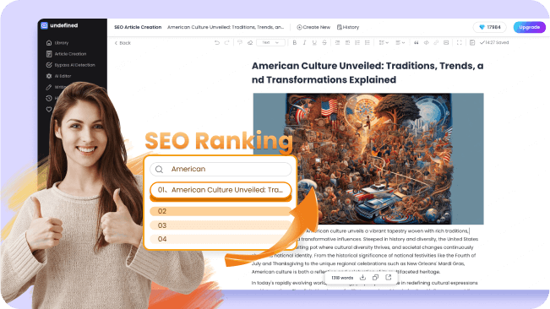
Task: Open the line spacing dropdown
Action: click(384, 43)
